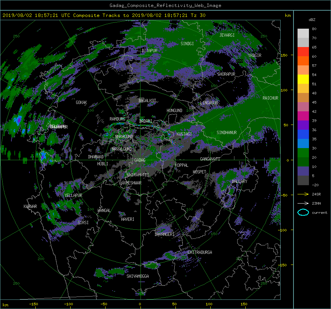
Task: Click the HANGAL city label
Action: coord(104,211)
